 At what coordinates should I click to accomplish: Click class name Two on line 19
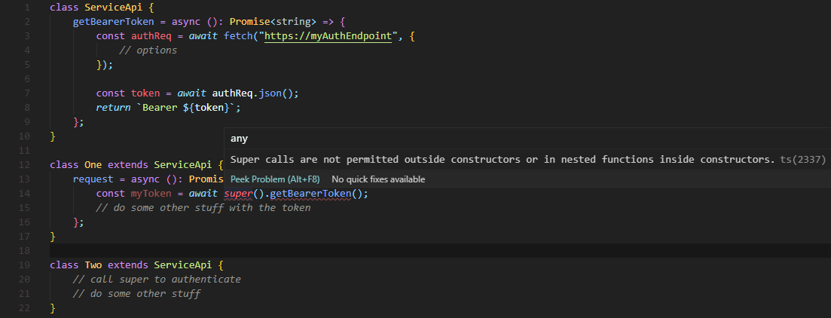click(93, 264)
